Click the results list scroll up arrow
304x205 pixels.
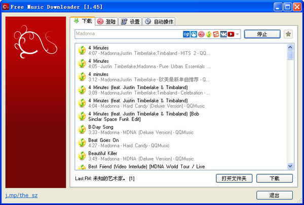290,47
